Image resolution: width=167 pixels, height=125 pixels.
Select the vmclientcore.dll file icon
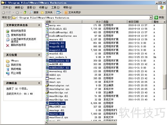pos(47,61)
